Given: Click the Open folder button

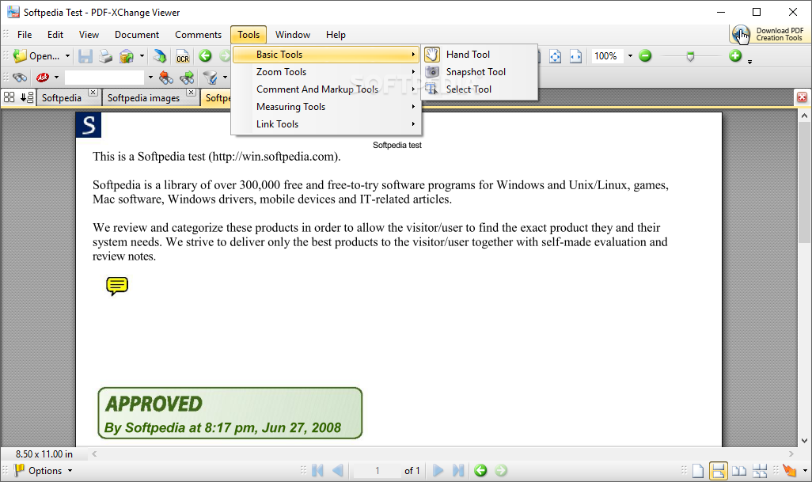Looking at the screenshot, I should click(x=35, y=56).
